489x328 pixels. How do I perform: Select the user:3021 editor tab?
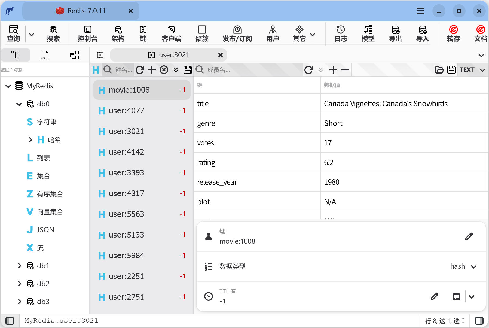tap(169, 55)
